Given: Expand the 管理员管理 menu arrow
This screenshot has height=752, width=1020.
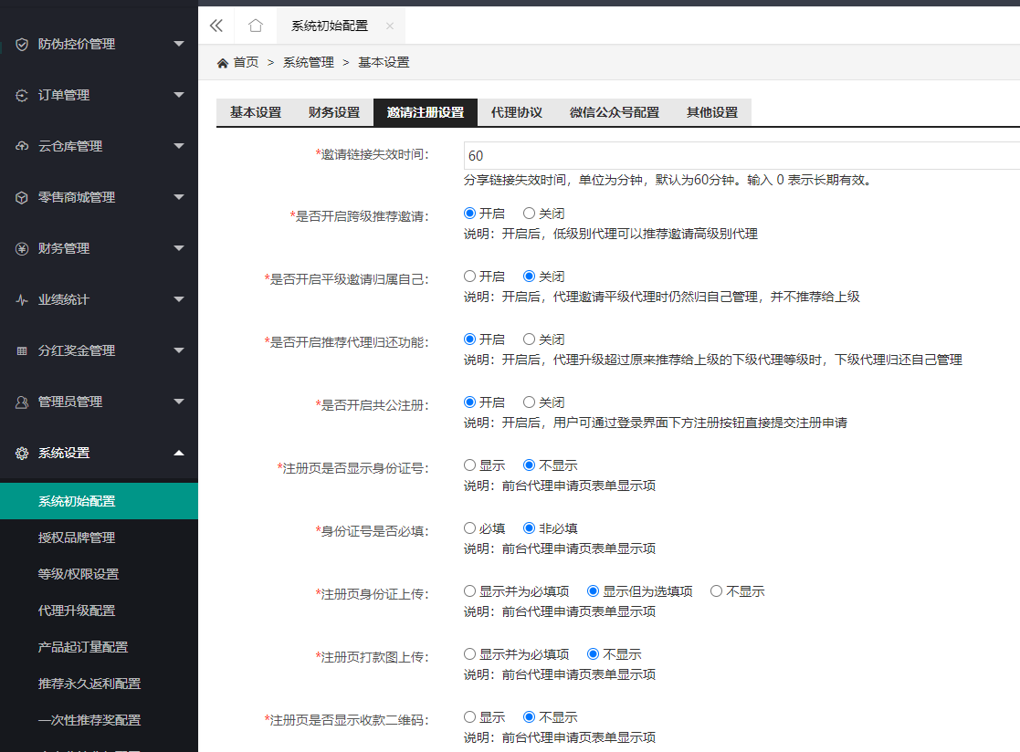Looking at the screenshot, I should tap(179, 401).
